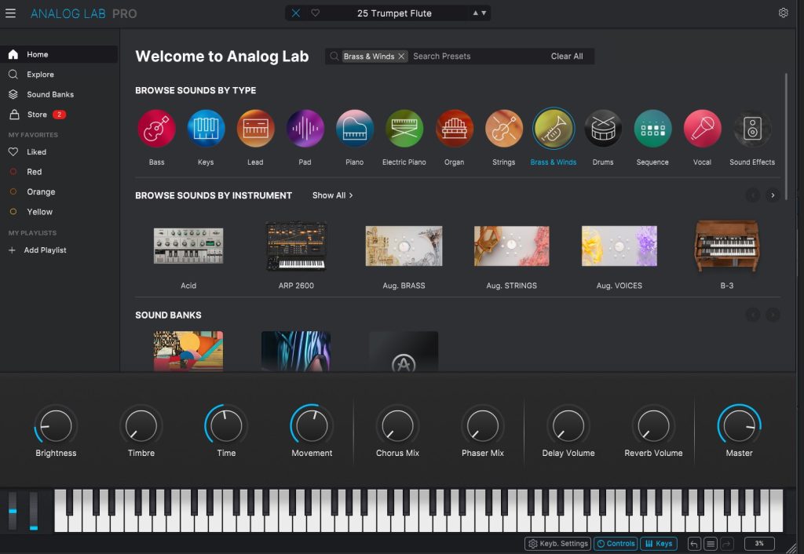
Task: Open the 25 Trumpet Flute preset name
Action: [x=394, y=13]
